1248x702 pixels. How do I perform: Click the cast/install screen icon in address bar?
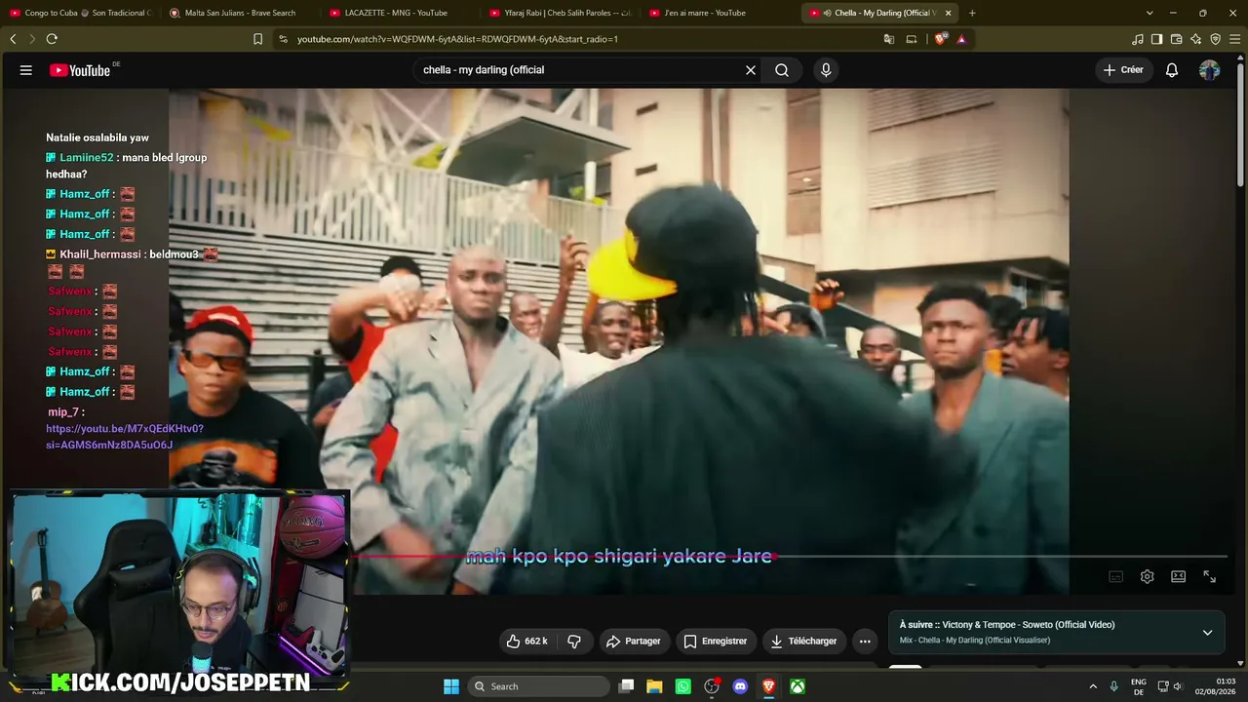tap(912, 39)
